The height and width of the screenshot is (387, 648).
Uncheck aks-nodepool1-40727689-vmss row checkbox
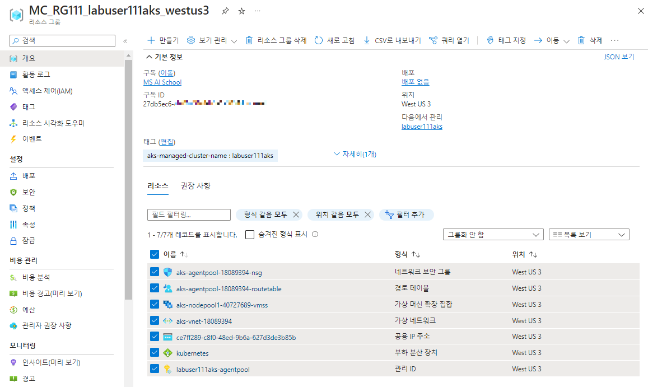[x=155, y=304]
